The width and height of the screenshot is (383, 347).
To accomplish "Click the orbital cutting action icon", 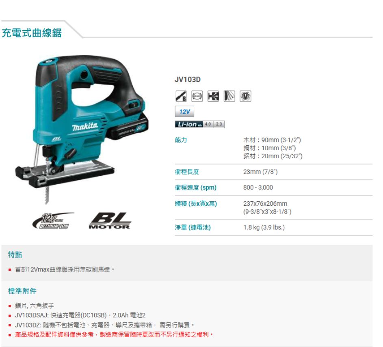I will point(229,96).
